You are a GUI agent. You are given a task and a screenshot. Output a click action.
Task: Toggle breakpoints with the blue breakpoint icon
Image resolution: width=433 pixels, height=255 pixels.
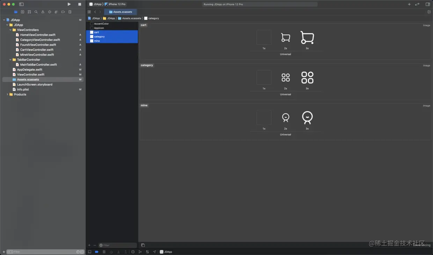tap(97, 252)
